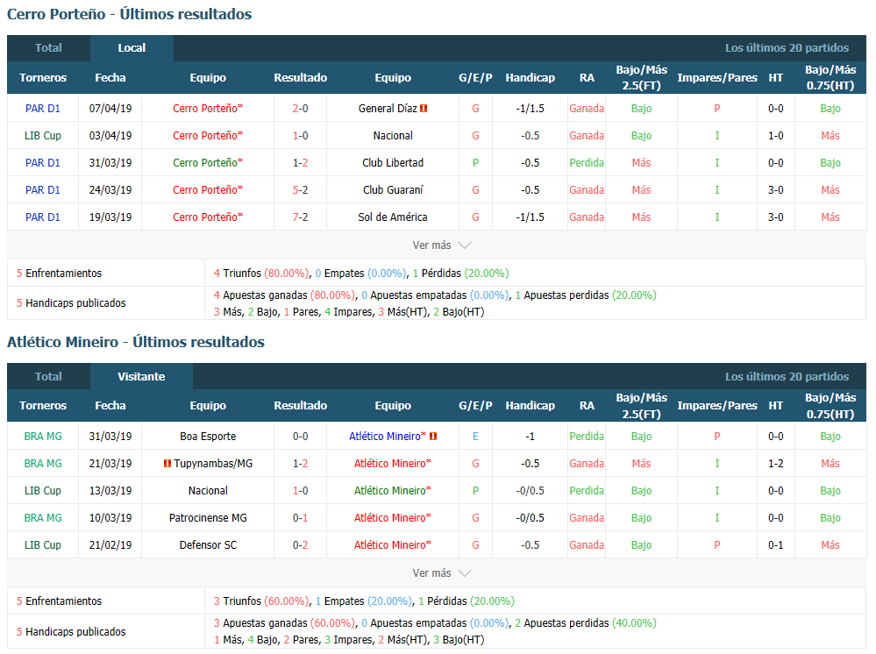876x654 pixels.
Task: Click Defensor SC team name
Action: tap(208, 545)
